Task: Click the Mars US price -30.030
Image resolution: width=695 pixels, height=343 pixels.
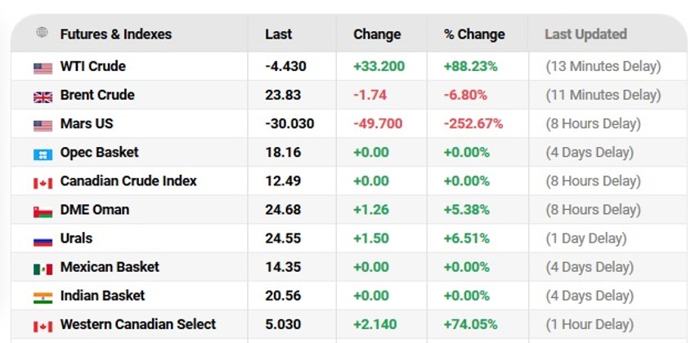Action: [x=289, y=124]
